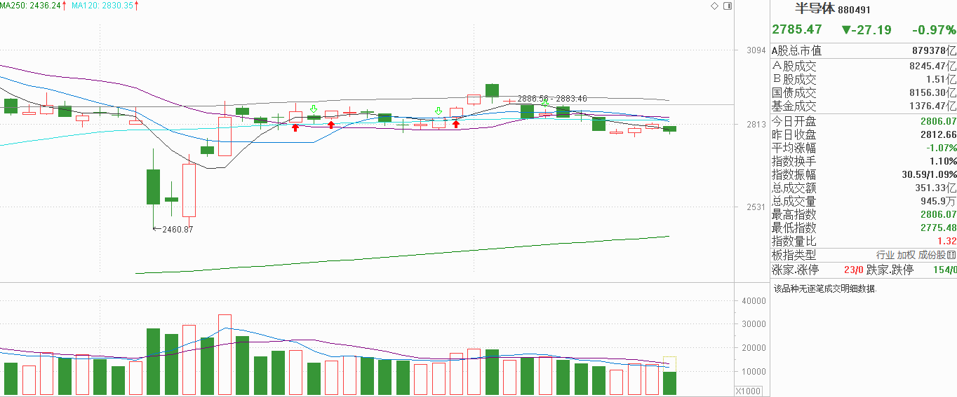Toggle the side info panel icon
This screenshot has height=397, width=957.
(x=727, y=6)
